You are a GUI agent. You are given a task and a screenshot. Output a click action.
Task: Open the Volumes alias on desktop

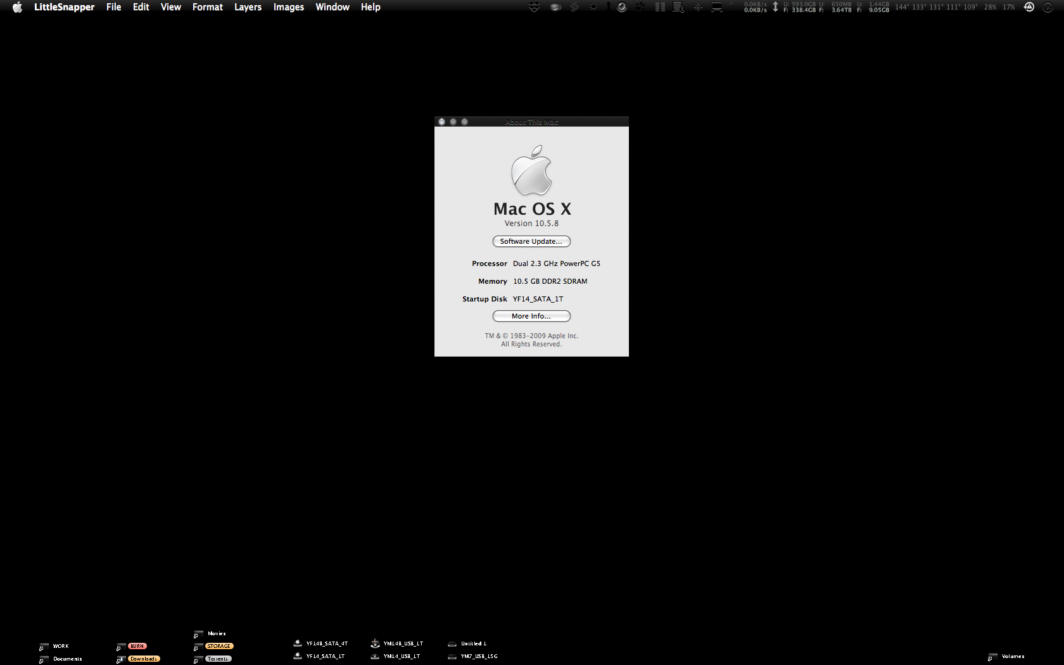1006,657
